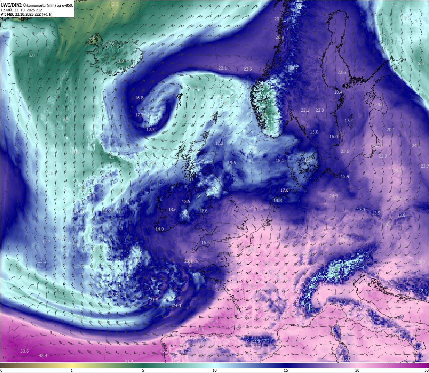Click the 17.2 value label
Screen dimensions: 429x373
click(219, 143)
